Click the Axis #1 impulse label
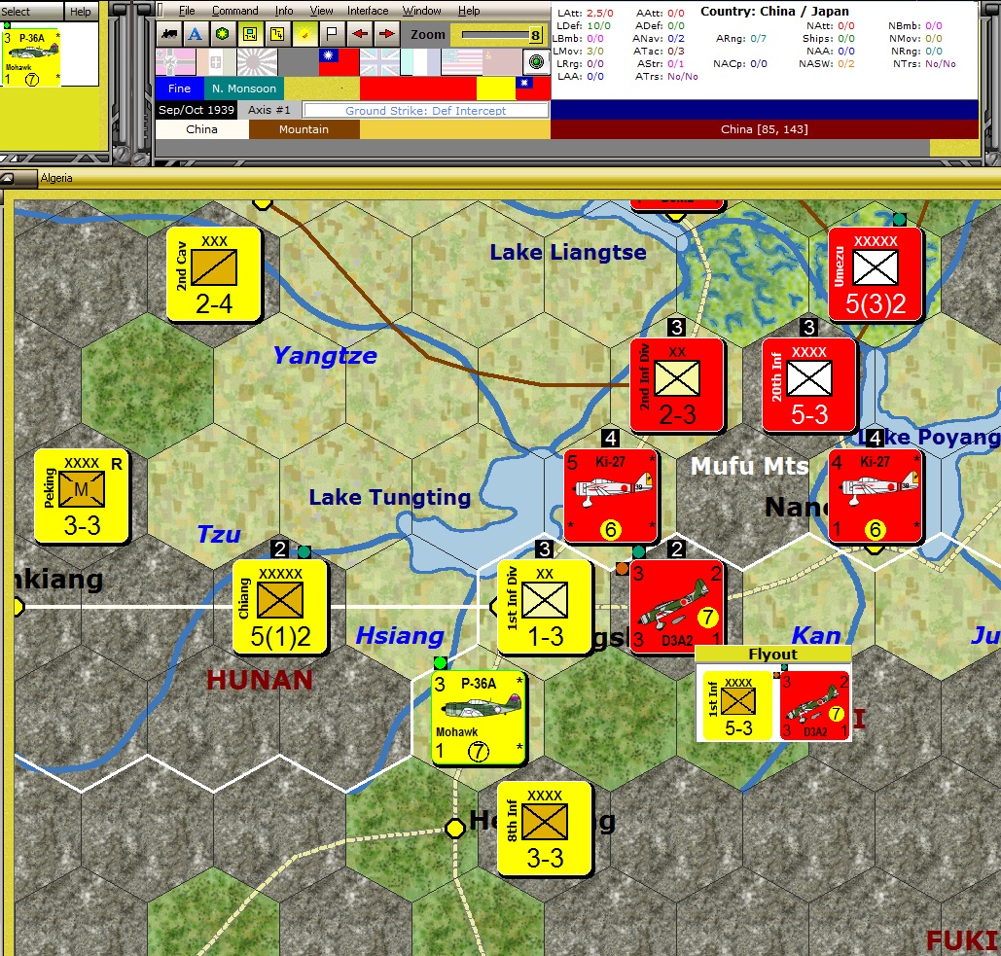 click(x=268, y=110)
